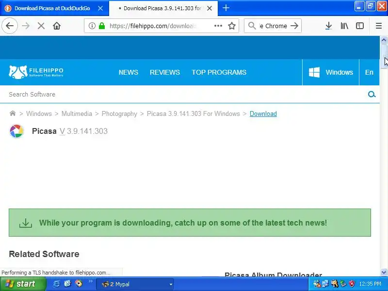388x291 pixels.
Task: Click the green downloading notice banner
Action: coord(190,223)
